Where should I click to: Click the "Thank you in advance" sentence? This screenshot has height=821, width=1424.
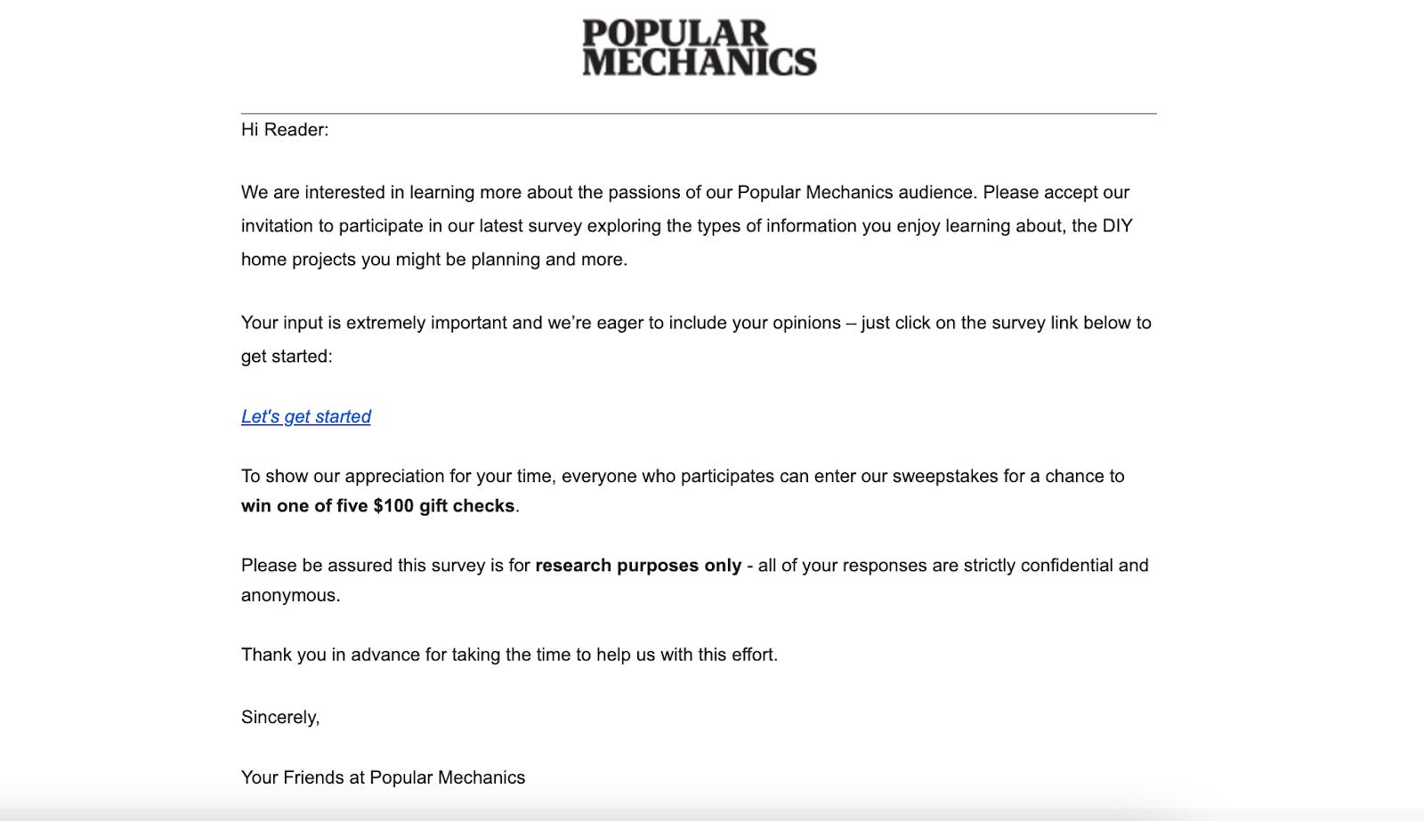(x=509, y=655)
